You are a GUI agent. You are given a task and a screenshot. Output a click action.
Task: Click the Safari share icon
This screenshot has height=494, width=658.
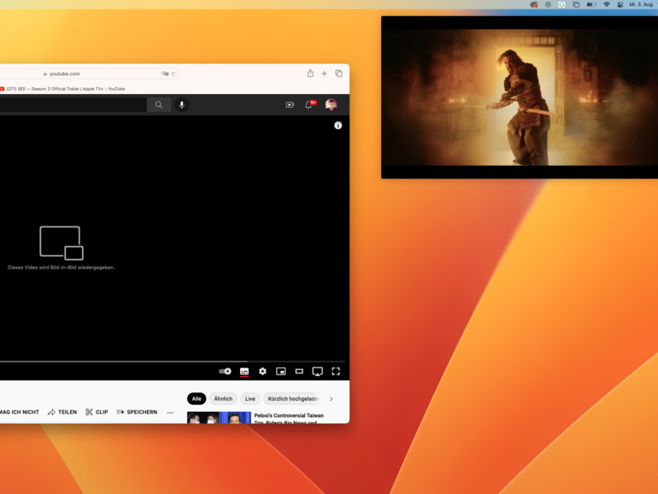point(310,74)
